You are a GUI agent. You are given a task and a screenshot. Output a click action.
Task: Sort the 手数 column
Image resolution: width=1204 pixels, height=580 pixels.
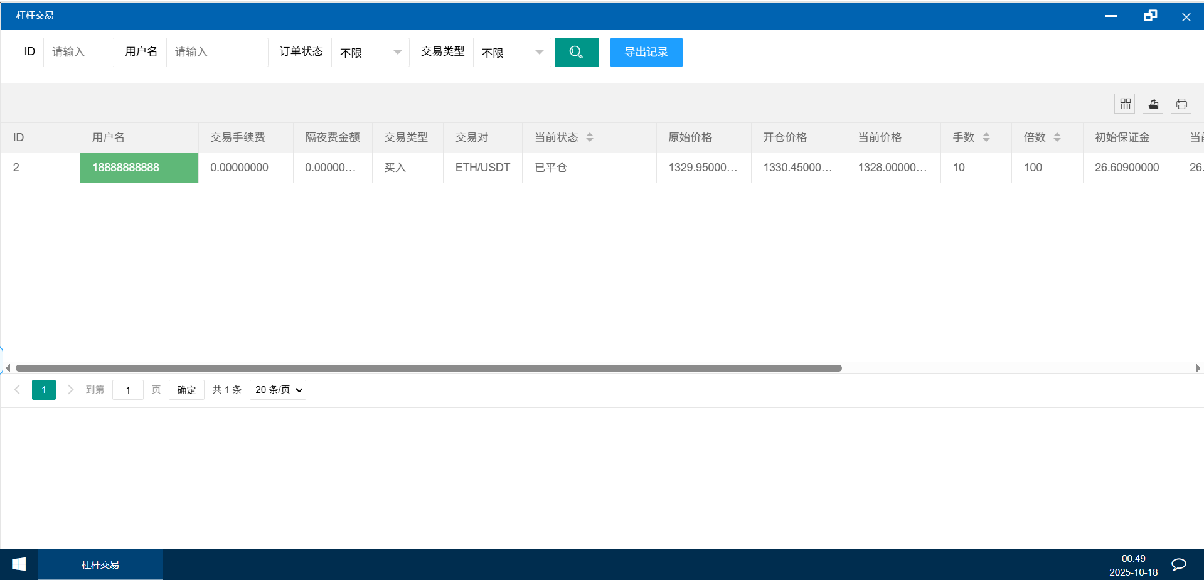(x=986, y=137)
